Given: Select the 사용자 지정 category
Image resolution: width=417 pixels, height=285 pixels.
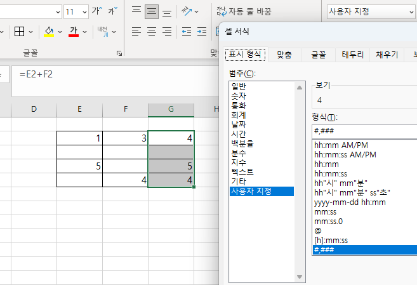Looking at the screenshot, I should [261, 191].
